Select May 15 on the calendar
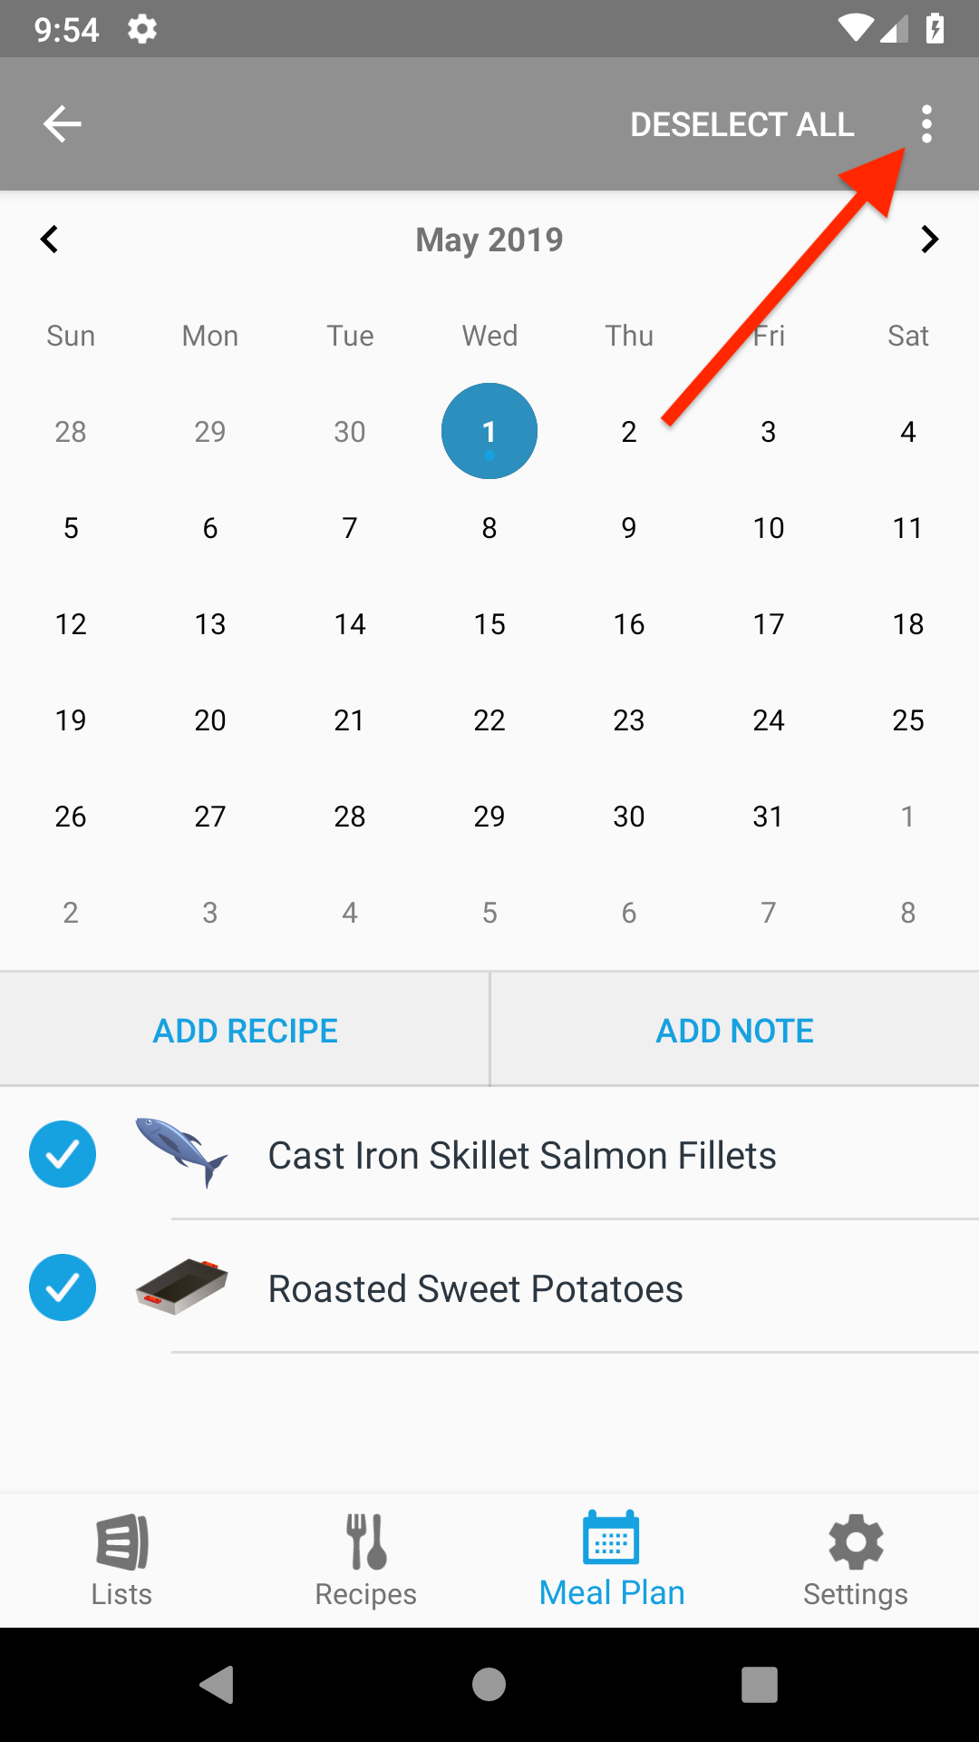Viewport: 979px width, 1742px height. click(489, 624)
